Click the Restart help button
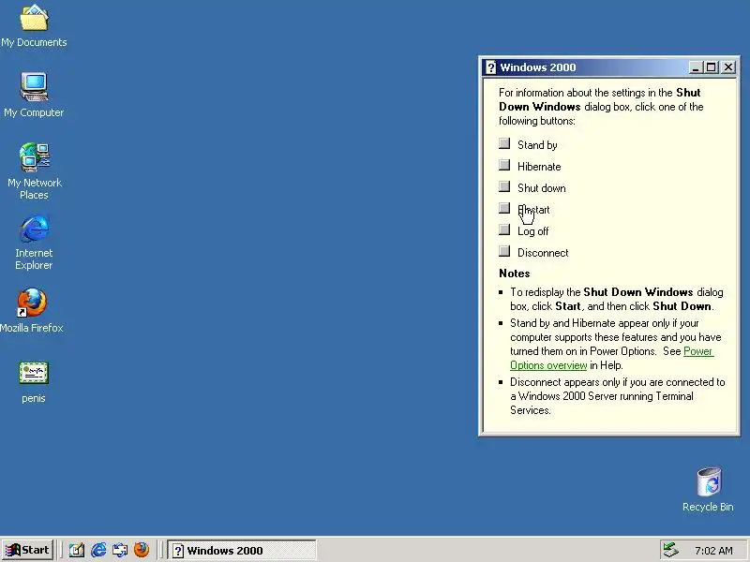Viewport: 750px width, 562px height. click(504, 208)
